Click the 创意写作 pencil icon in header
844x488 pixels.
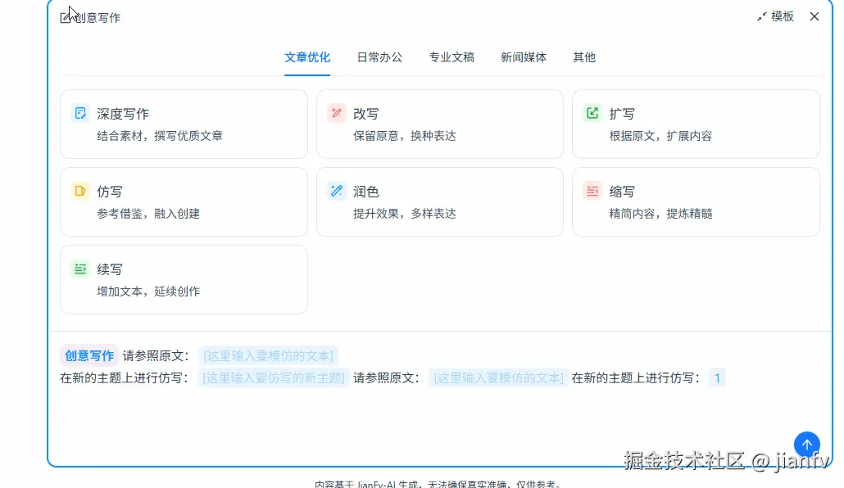coord(66,16)
